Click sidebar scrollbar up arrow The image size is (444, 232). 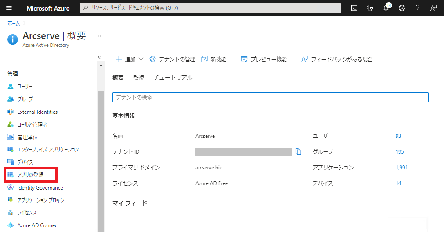click(101, 66)
